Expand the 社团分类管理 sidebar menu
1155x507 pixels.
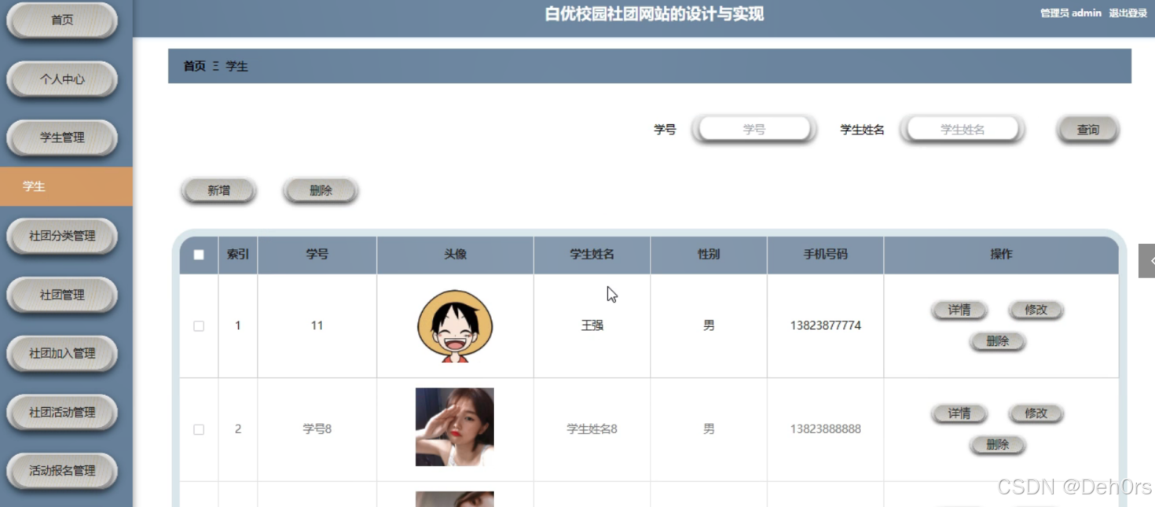(62, 236)
